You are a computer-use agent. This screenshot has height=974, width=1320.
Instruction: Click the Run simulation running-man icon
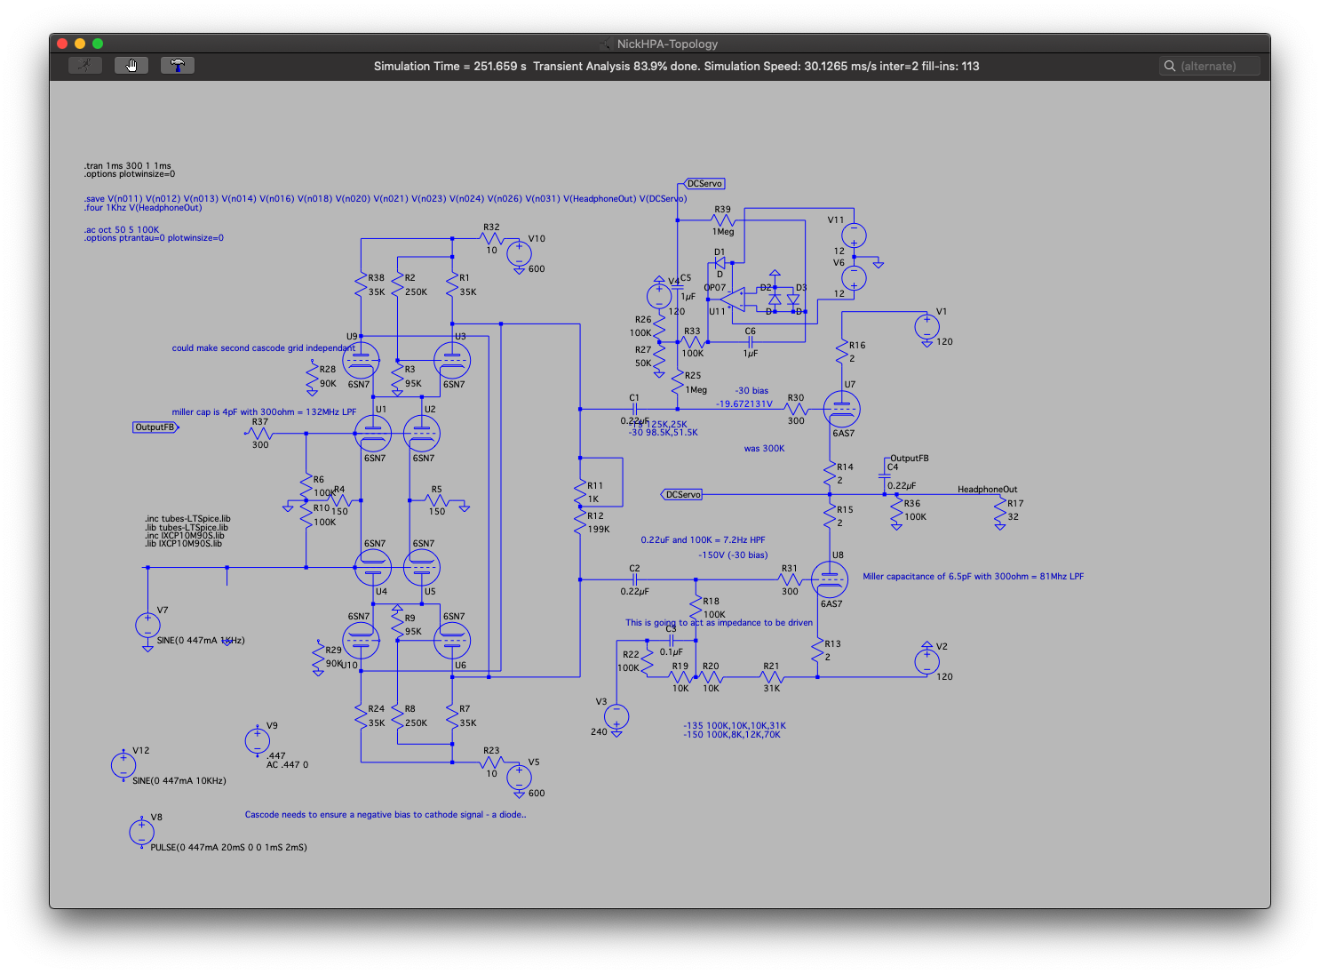tap(85, 65)
